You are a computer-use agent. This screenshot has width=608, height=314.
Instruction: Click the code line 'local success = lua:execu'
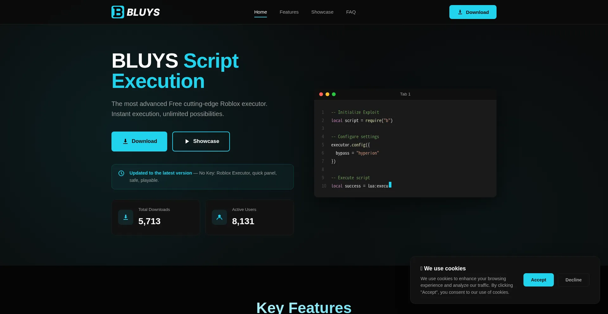point(360,186)
